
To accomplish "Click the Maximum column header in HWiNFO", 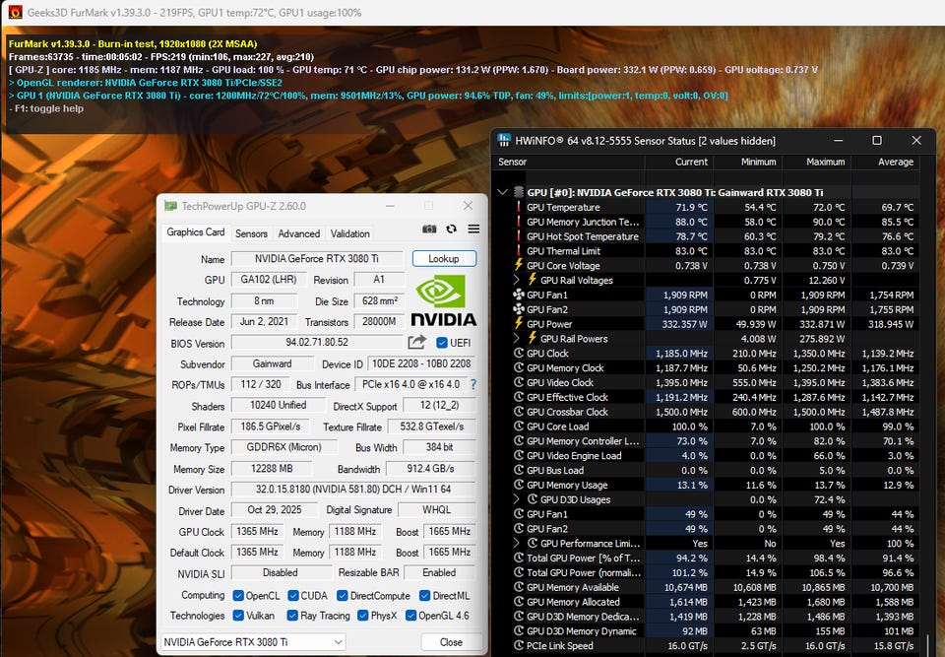I will tap(815, 162).
